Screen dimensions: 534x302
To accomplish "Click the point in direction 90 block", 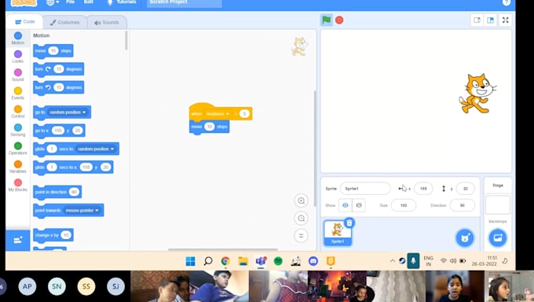I will click(57, 192).
